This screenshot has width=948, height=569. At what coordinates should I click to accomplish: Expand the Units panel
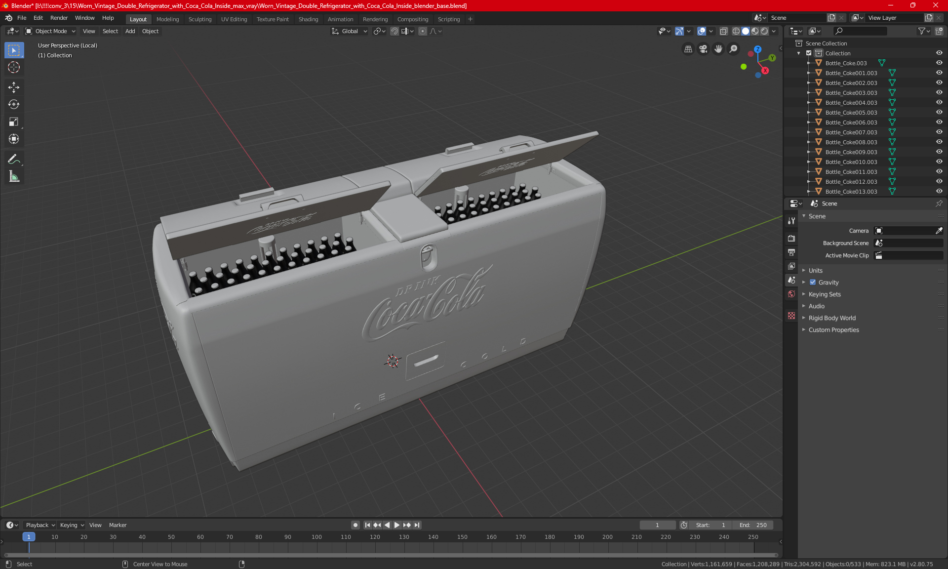point(815,271)
